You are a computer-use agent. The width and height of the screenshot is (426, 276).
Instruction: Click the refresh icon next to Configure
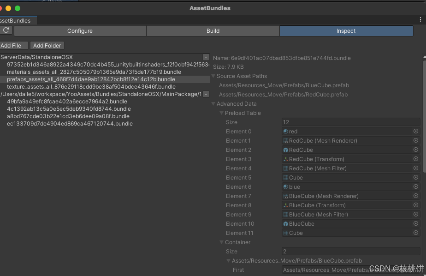tap(6, 31)
